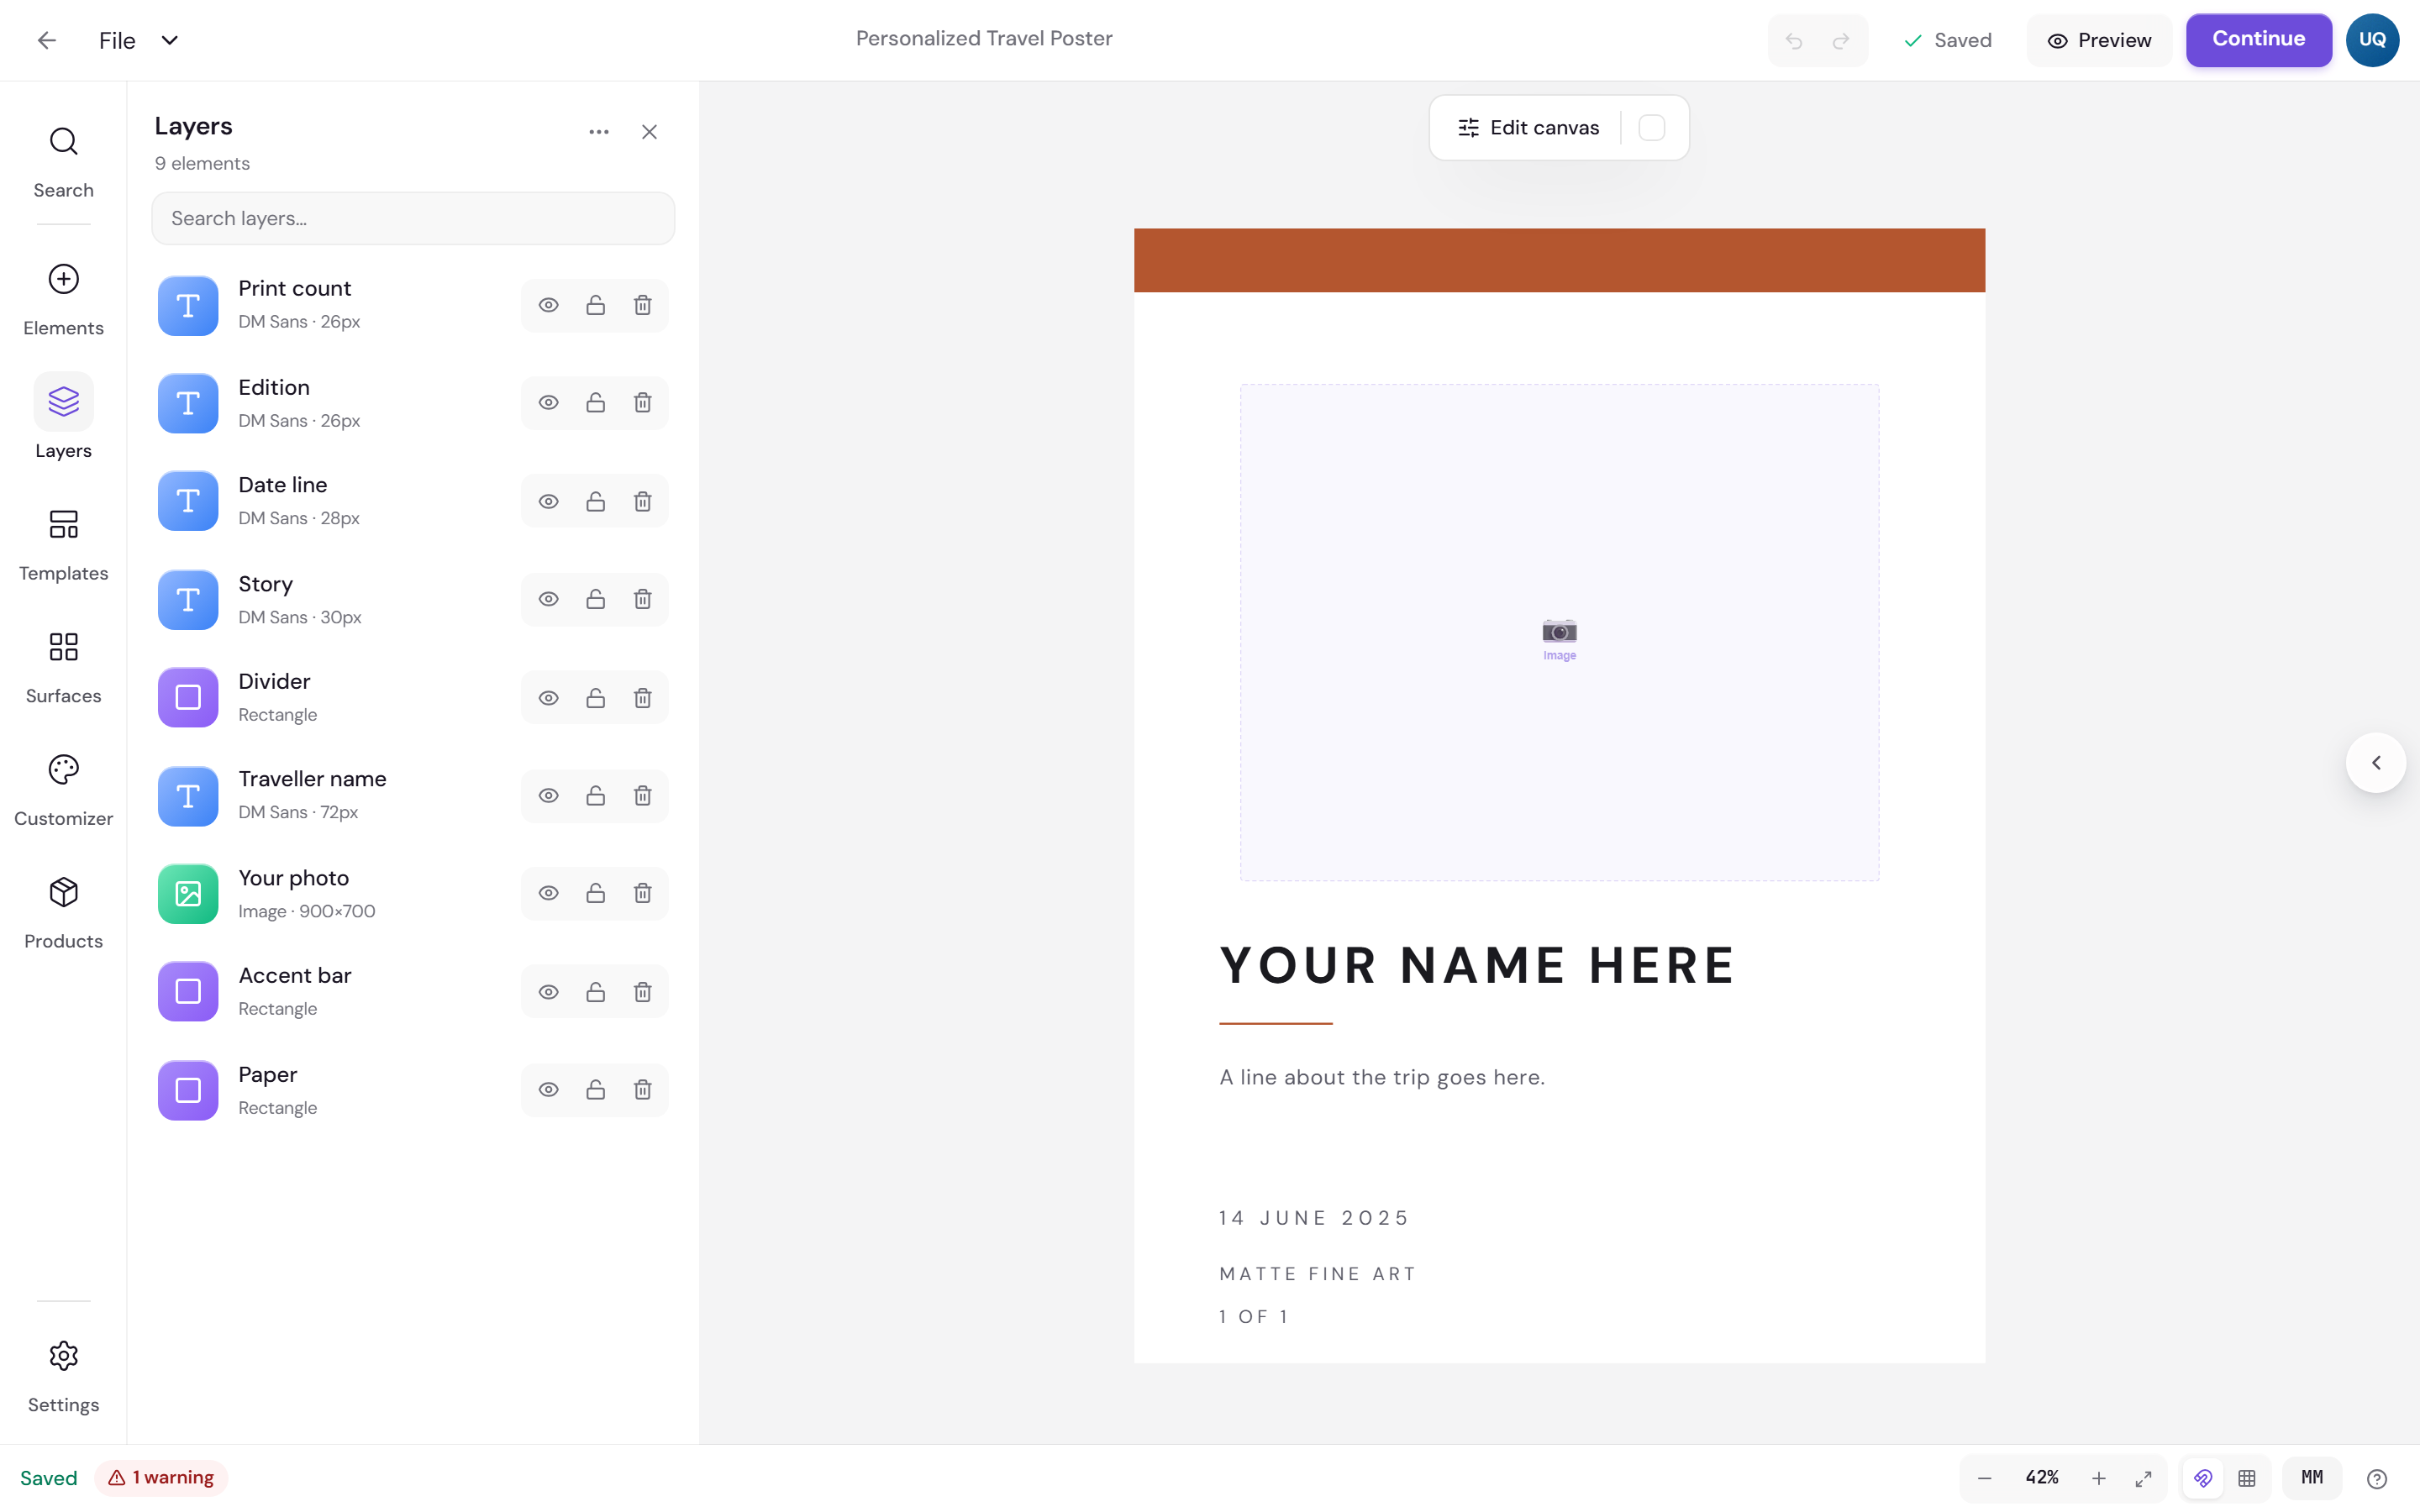Toggle the snapping magnet button
This screenshot has width=2420, height=1512.
pyautogui.click(x=2203, y=1478)
